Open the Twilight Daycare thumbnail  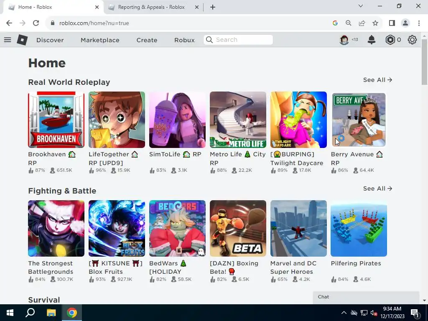[298, 120]
